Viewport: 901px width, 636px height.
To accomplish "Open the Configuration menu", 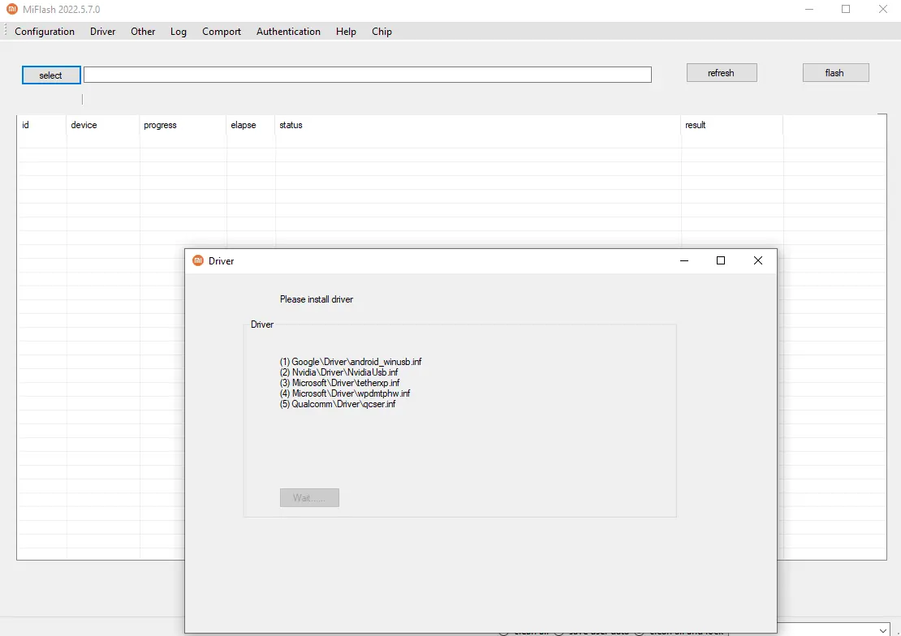I will click(x=45, y=32).
